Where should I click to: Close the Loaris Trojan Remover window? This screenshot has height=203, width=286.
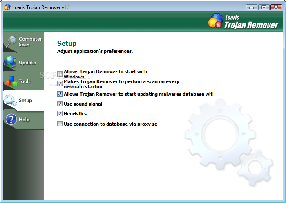[x=276, y=7]
